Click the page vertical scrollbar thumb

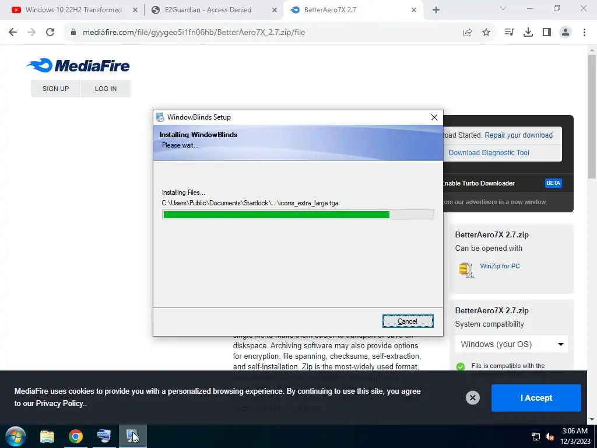click(x=592, y=116)
